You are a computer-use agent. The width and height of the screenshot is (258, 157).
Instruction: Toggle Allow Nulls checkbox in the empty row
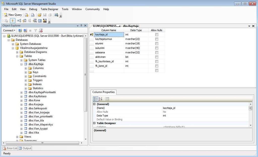click(157, 70)
